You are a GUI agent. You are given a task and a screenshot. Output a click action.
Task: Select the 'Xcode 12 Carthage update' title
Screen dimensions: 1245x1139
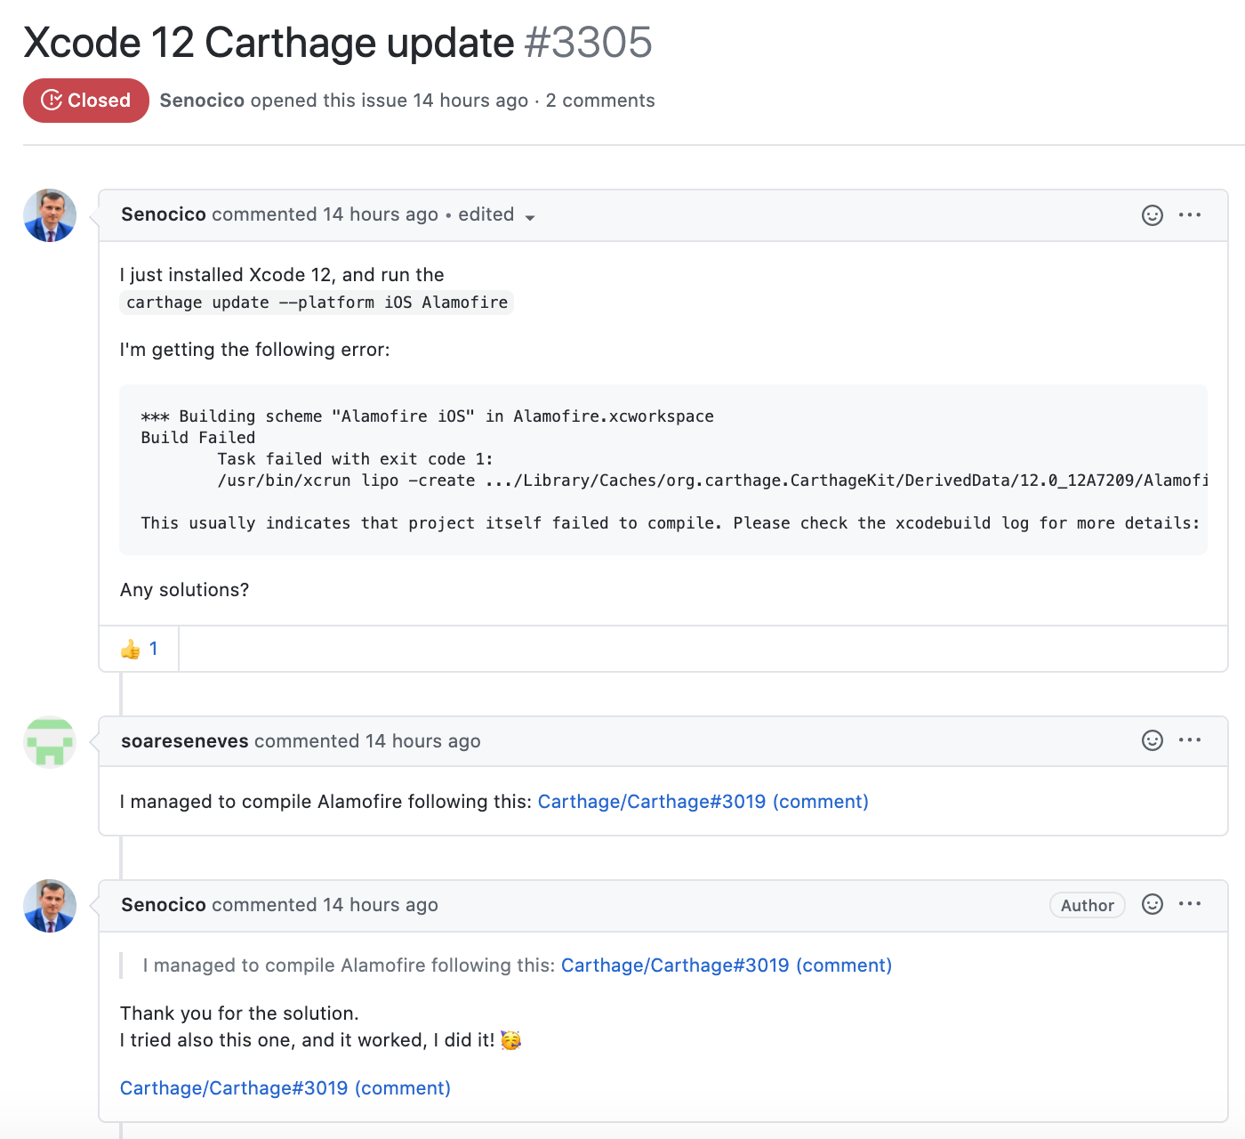click(x=269, y=43)
